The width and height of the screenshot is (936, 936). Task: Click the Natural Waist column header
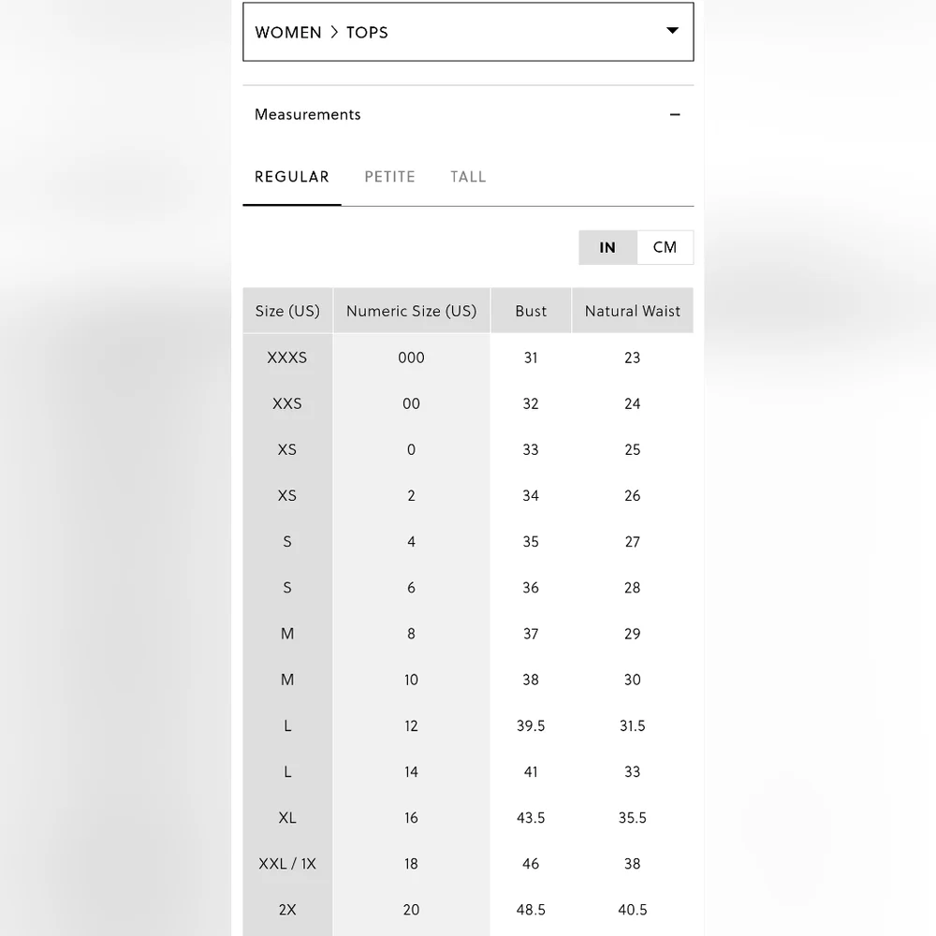[x=632, y=311]
